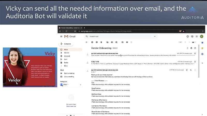Go back to inbox with back arrow

point(87,42)
